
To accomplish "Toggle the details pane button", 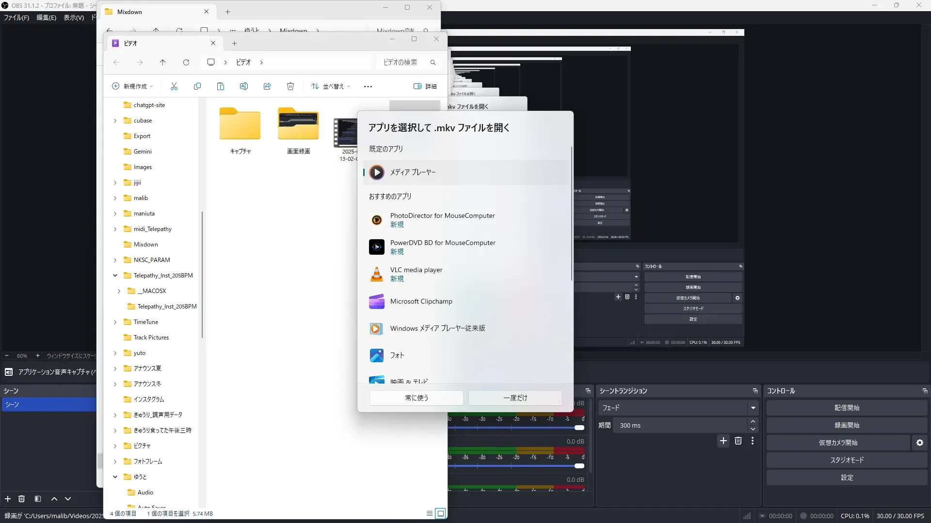I will 425,86.
